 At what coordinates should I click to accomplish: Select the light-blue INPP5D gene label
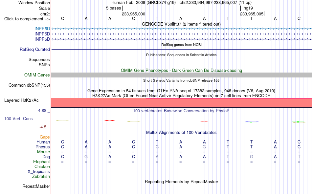[42, 29]
